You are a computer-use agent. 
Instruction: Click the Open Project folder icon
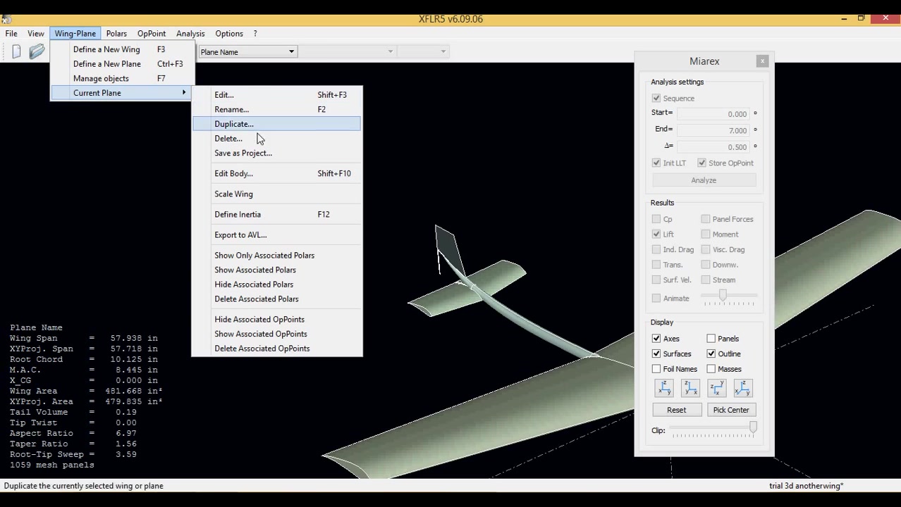pos(37,51)
